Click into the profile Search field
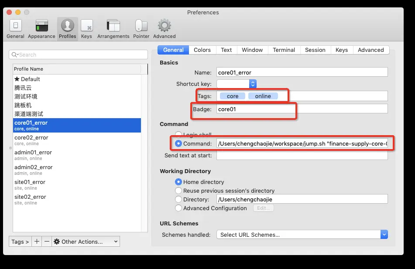The image size is (415, 269). (x=79, y=55)
